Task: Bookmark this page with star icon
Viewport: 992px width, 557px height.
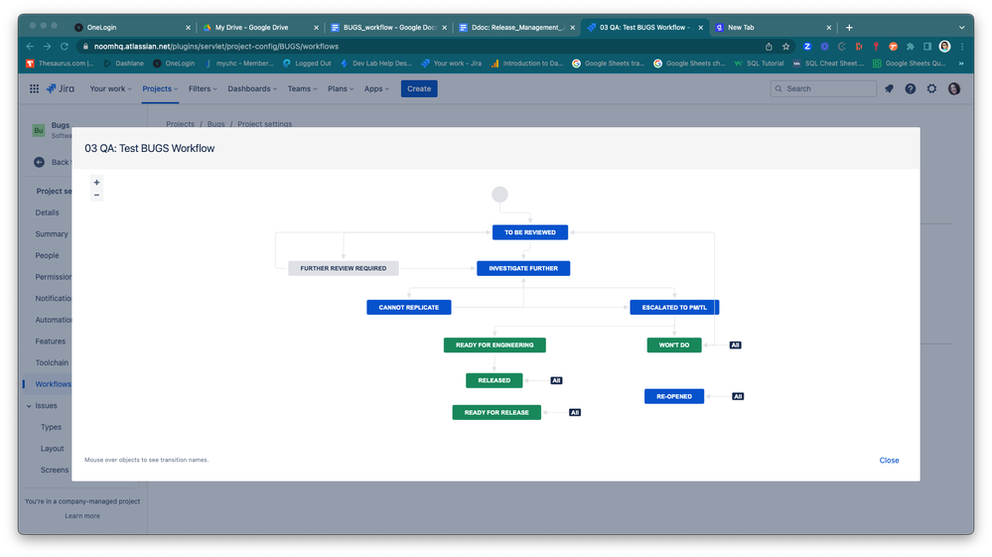Action: pyautogui.click(x=785, y=46)
